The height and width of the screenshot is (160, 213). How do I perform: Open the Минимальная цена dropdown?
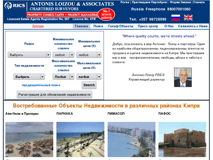(89, 55)
